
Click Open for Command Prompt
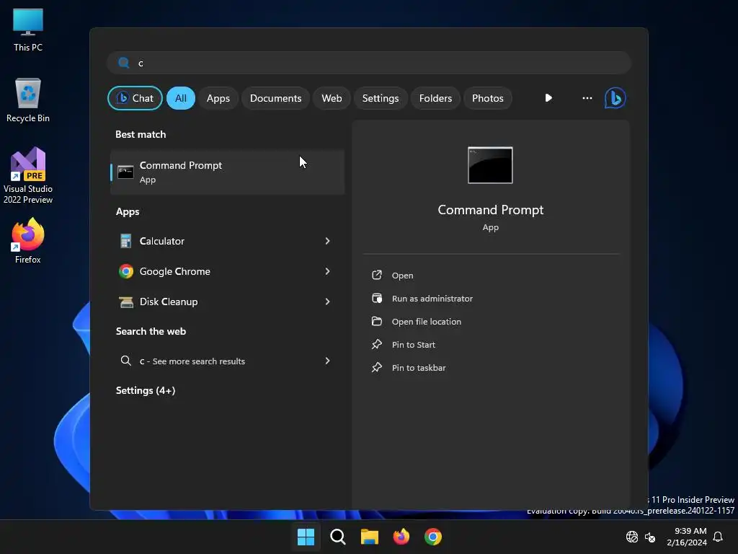point(402,276)
